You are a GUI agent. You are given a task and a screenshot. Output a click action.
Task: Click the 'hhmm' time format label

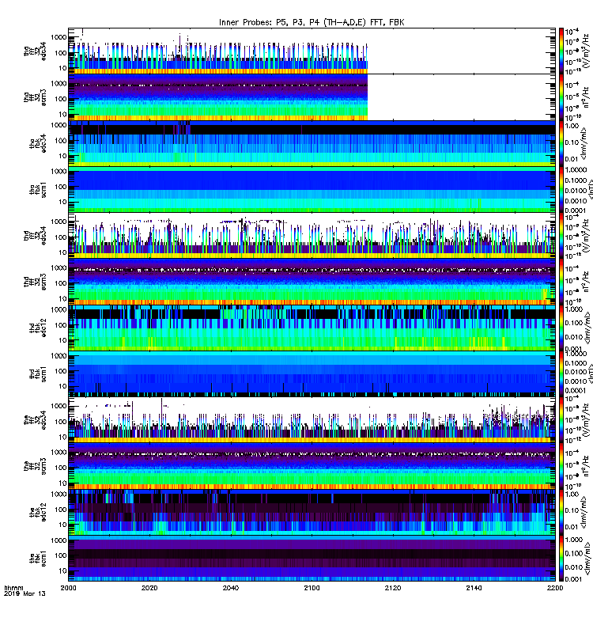(13, 588)
